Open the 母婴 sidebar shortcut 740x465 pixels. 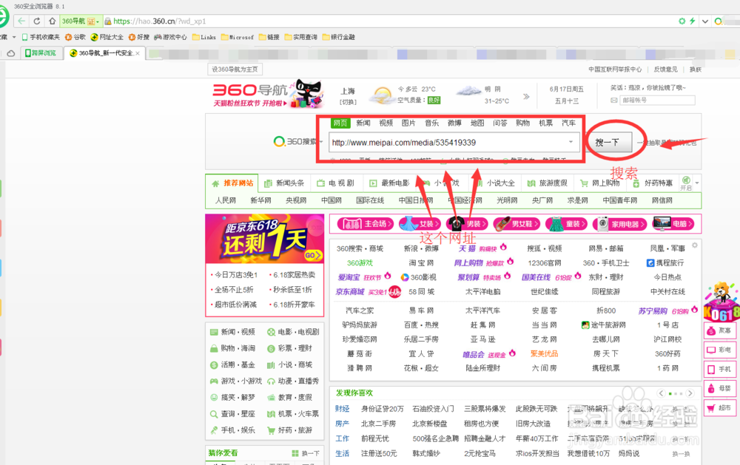[x=720, y=389]
